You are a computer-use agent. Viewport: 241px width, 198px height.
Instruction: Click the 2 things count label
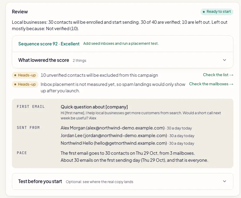[79, 61]
